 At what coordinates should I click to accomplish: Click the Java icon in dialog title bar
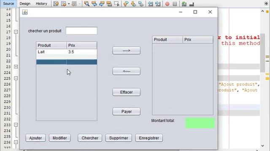[25, 12]
